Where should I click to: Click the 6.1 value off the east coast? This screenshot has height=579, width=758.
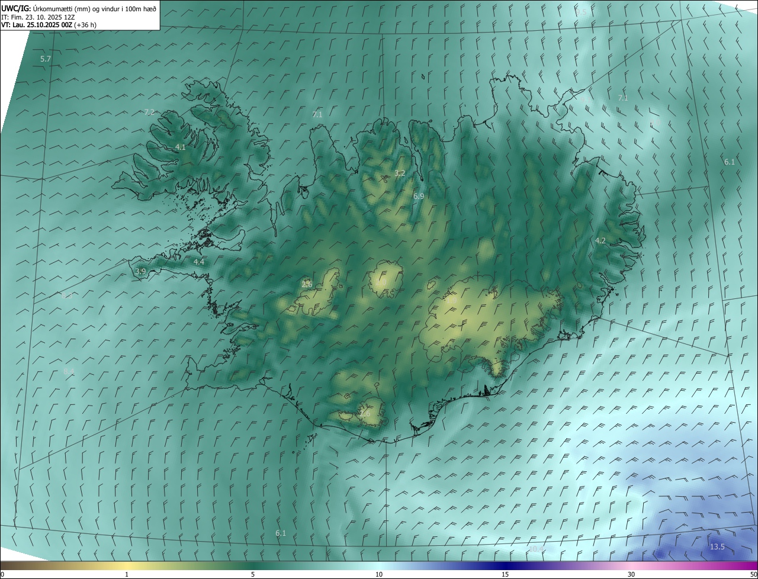pos(730,162)
